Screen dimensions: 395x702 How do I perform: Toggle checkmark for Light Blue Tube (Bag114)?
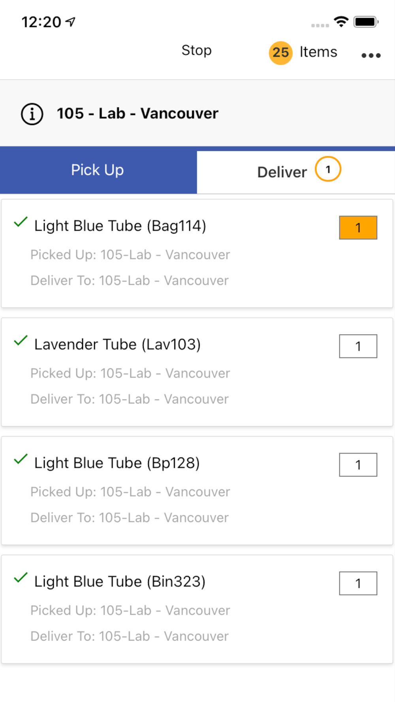[x=21, y=222]
